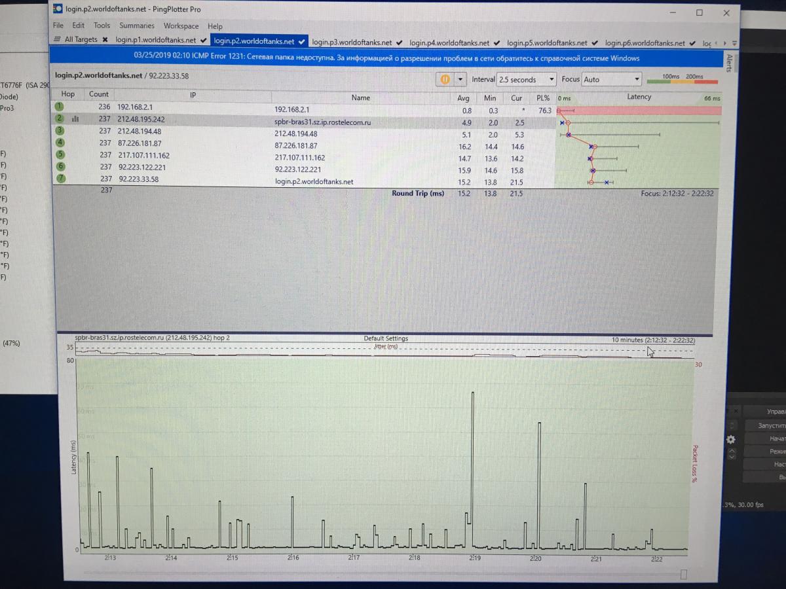Click the hop 5 green circle

(x=60, y=155)
